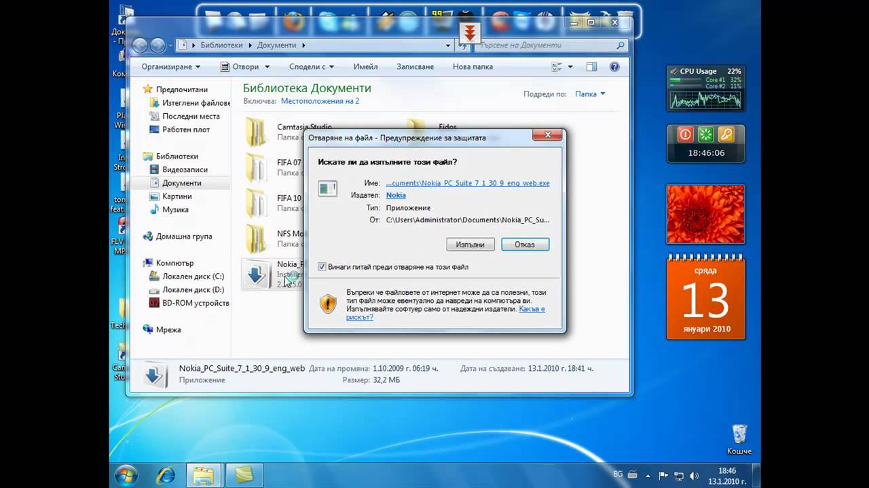Select Документи library in navigation pane
Screen dimensions: 869x488
(181, 183)
